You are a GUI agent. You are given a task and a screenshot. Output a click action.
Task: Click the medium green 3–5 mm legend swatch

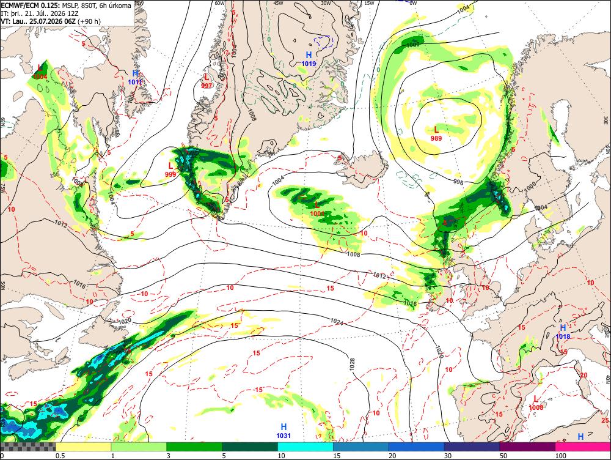coord(194,447)
